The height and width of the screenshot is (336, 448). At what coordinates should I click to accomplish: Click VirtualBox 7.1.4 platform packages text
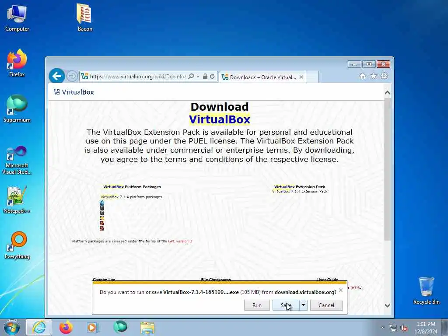click(x=131, y=197)
